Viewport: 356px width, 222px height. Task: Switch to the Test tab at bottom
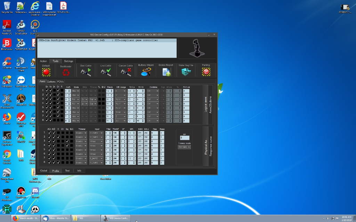click(x=67, y=171)
